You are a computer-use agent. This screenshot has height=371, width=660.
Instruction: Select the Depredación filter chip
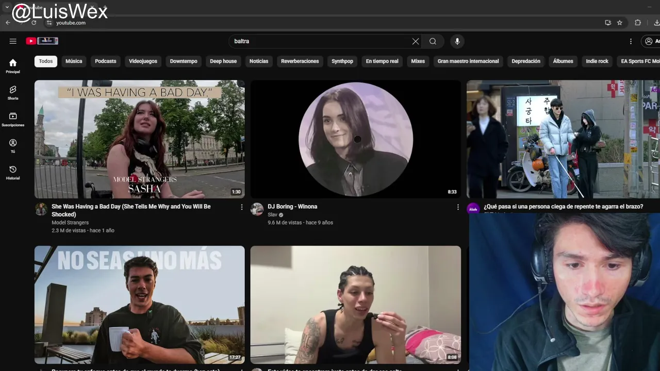pyautogui.click(x=526, y=61)
